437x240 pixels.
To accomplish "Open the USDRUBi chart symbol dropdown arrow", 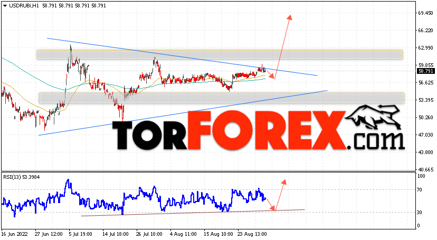I will [x=5, y=6].
